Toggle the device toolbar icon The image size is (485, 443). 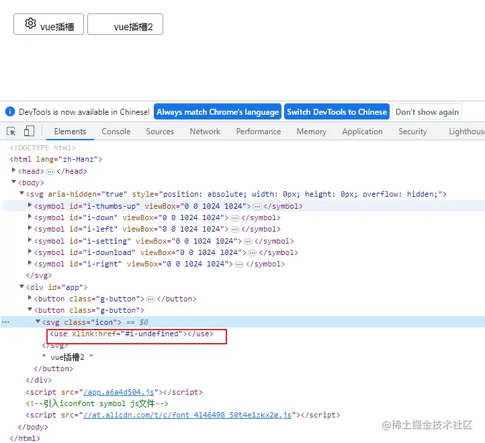(x=29, y=131)
